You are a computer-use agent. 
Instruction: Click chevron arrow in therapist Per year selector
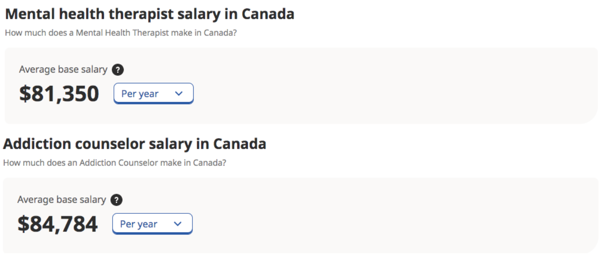pos(179,94)
